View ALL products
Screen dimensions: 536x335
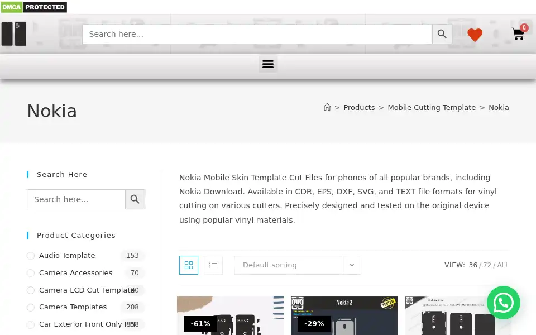pyautogui.click(x=503, y=265)
